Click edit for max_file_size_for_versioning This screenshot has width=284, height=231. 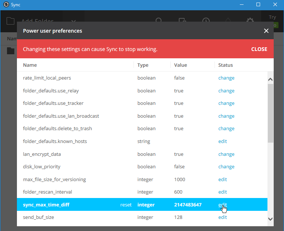(223, 179)
